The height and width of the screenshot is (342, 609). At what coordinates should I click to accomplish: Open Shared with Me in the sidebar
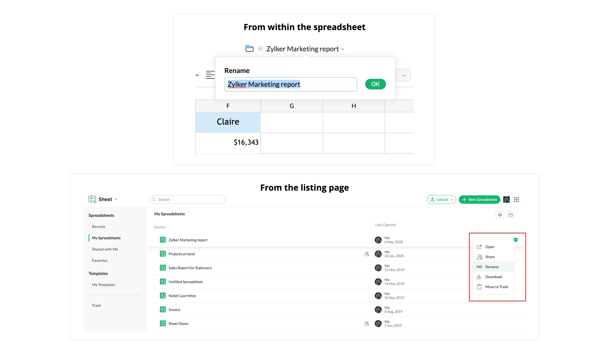tap(105, 249)
